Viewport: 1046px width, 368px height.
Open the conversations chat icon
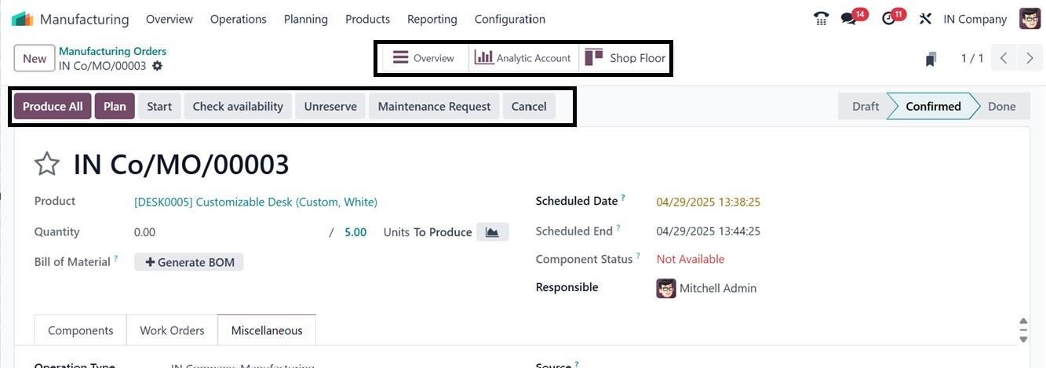click(x=848, y=19)
